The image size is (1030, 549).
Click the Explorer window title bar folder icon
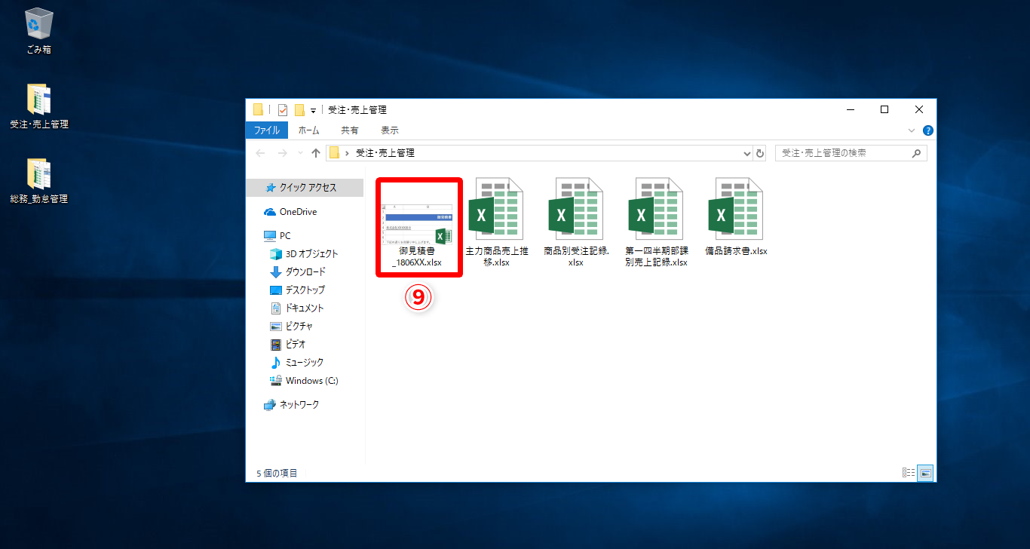(x=258, y=110)
